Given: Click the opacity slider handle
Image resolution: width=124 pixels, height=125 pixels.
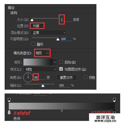Looking at the screenshot, I should pyautogui.click(x=58, y=39).
